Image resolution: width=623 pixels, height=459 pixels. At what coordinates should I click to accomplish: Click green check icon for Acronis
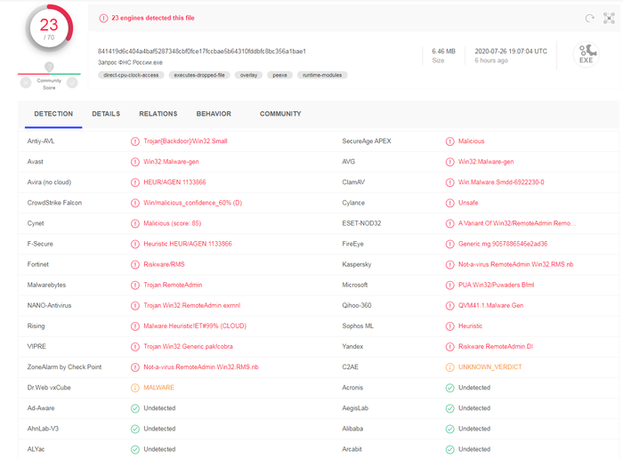[449, 388]
